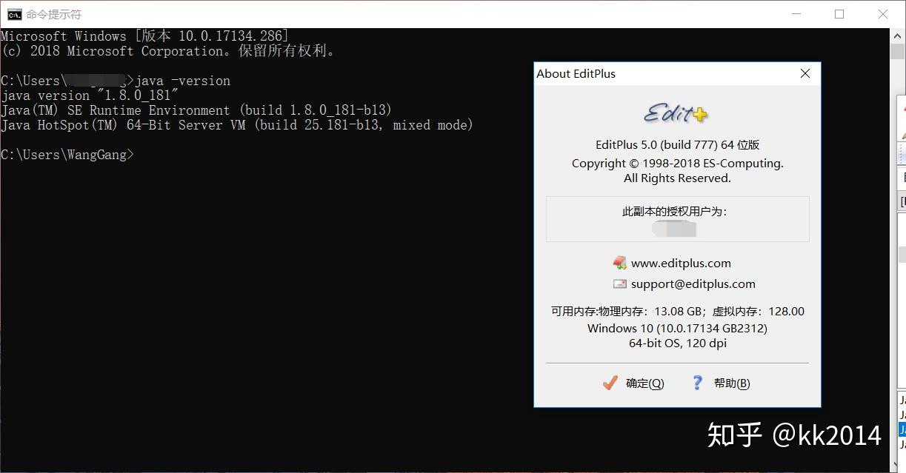The image size is (906, 473).
Task: Click the globe icon beside www.editplus.com
Action: coord(620,263)
